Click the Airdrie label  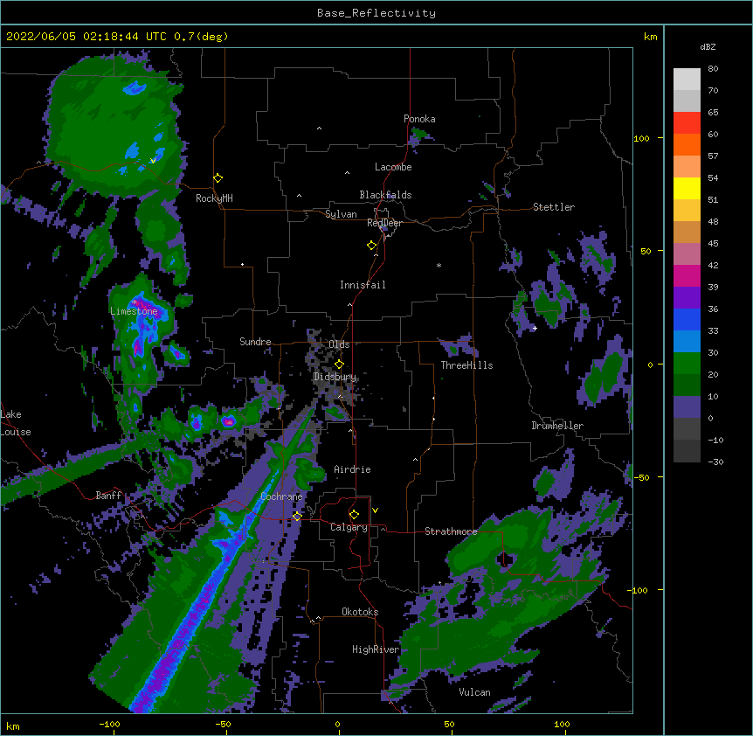point(352,469)
